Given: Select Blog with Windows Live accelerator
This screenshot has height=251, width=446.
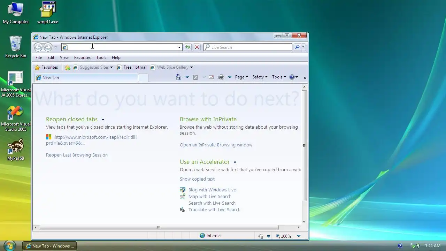Looking at the screenshot, I should tap(212, 190).
